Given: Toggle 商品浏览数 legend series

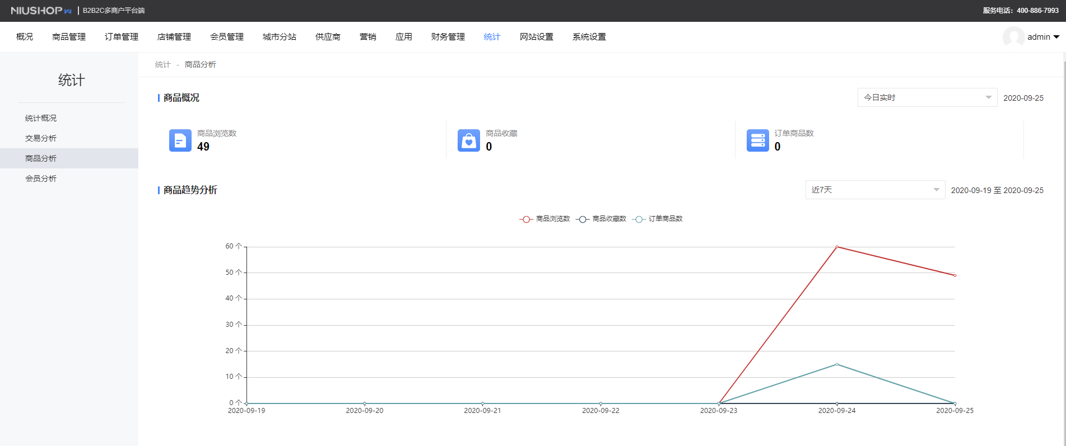Looking at the screenshot, I should point(544,219).
